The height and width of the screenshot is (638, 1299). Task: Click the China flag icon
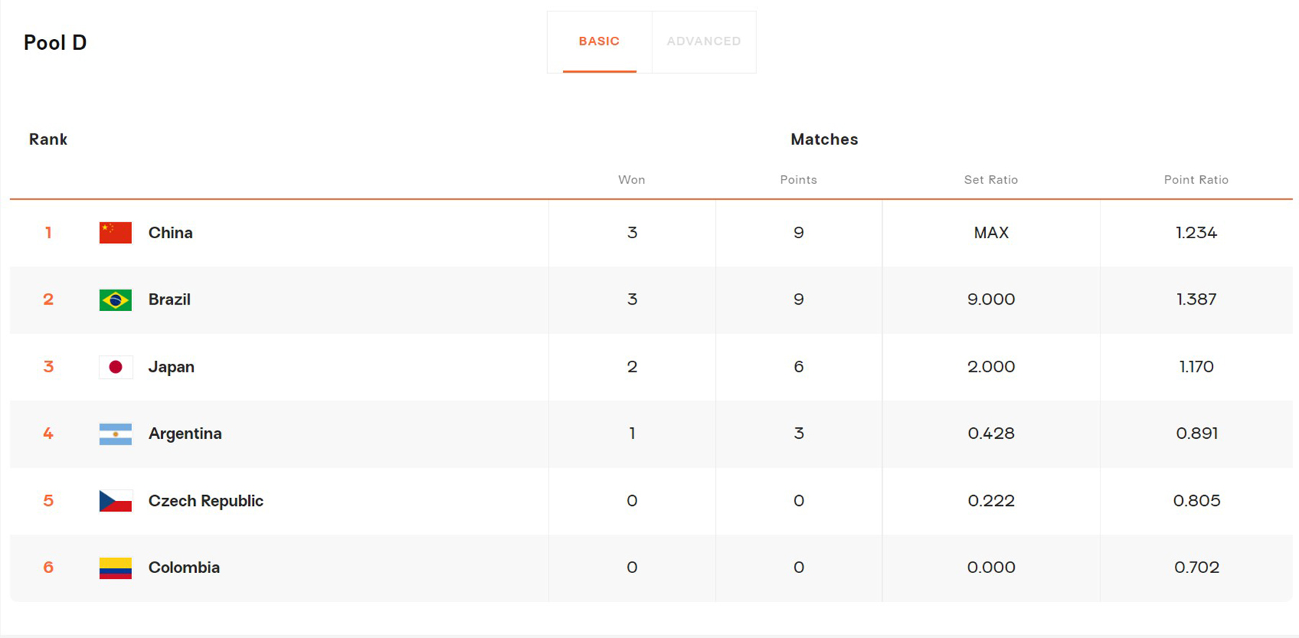pos(115,232)
